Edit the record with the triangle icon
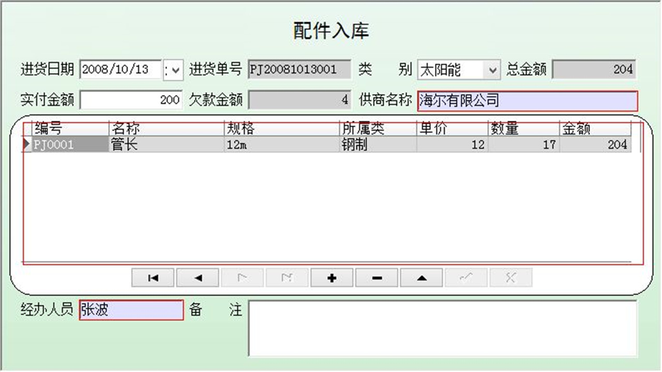Screen dimensions: 662x372 click(421, 277)
